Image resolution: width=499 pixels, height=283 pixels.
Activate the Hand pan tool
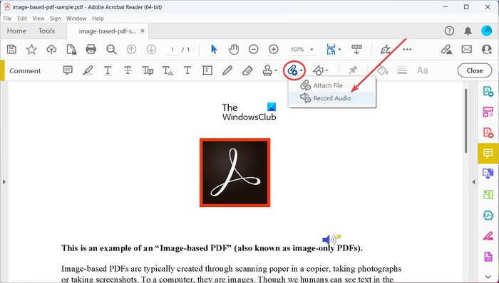click(234, 49)
